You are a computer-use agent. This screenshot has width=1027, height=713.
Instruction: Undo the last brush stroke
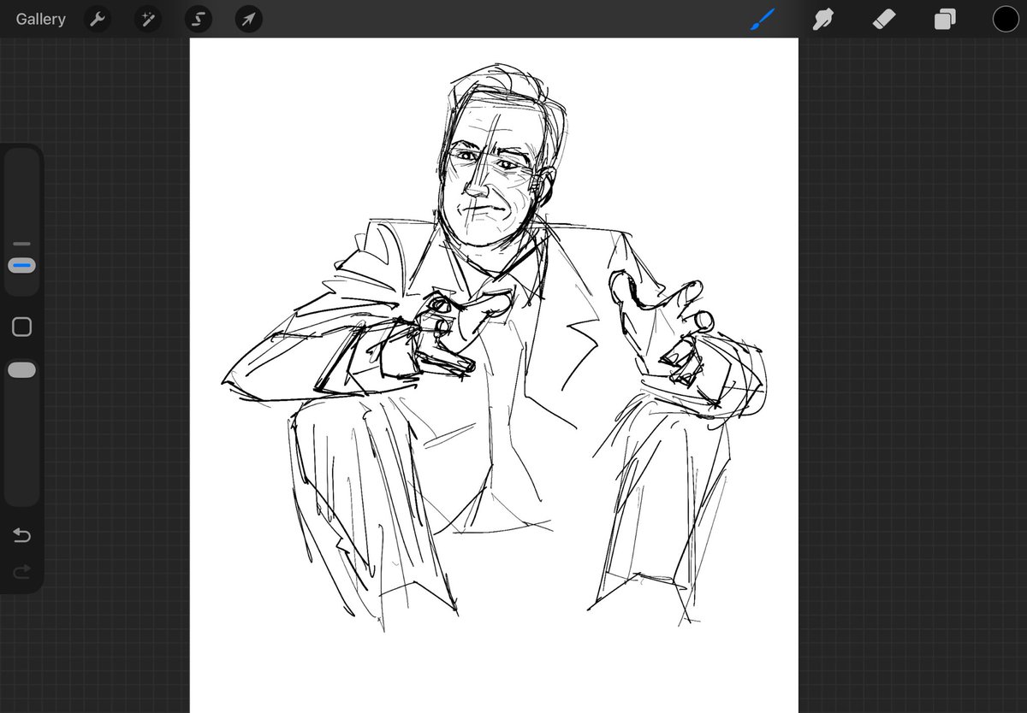point(21,535)
